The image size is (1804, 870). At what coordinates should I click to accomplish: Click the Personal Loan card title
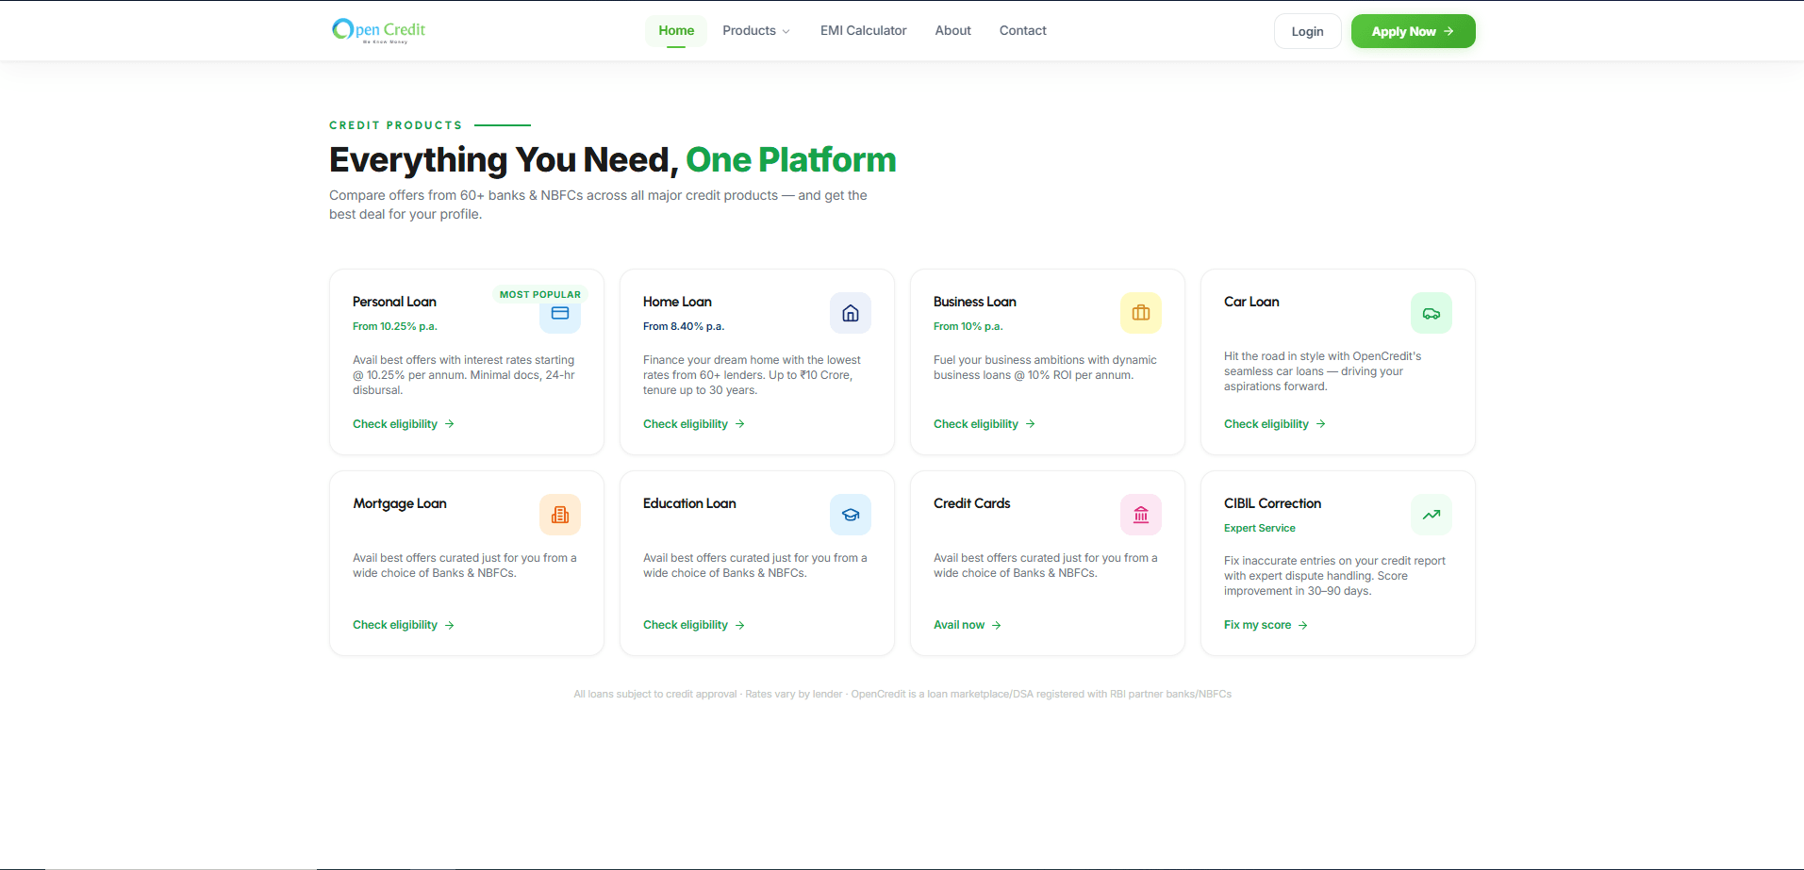pos(394,302)
